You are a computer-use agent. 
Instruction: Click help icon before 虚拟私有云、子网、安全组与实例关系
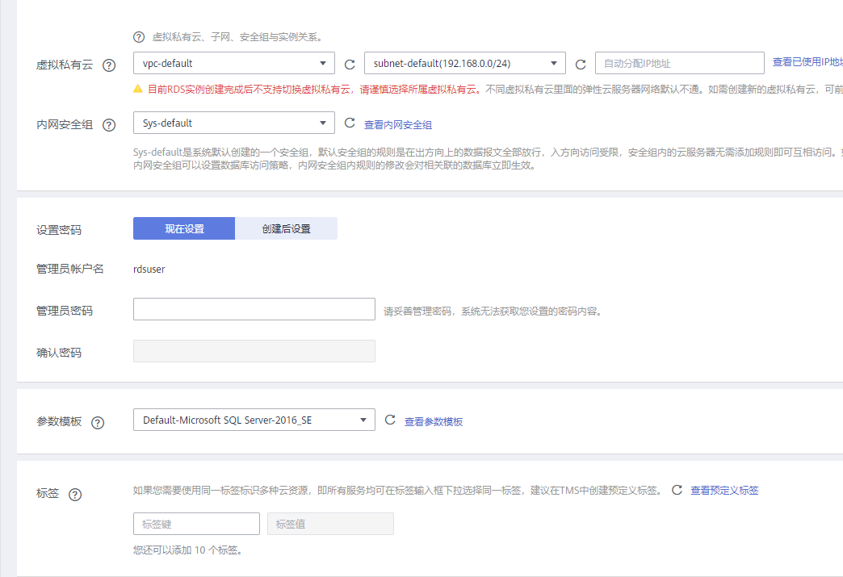pyautogui.click(x=139, y=37)
